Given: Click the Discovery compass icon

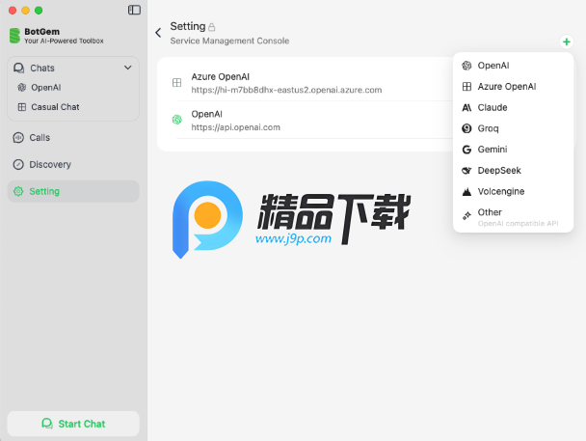Looking at the screenshot, I should tap(18, 165).
